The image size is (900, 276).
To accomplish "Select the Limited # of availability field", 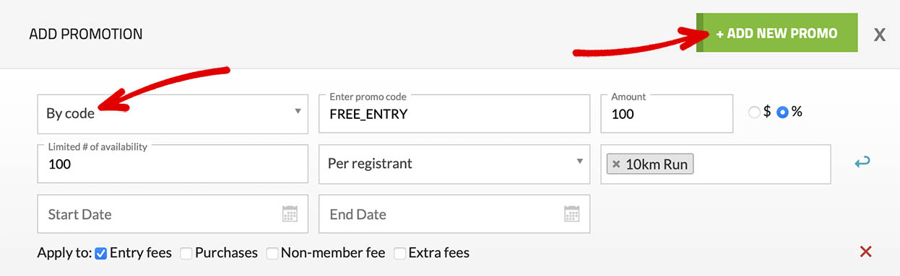I will (173, 164).
